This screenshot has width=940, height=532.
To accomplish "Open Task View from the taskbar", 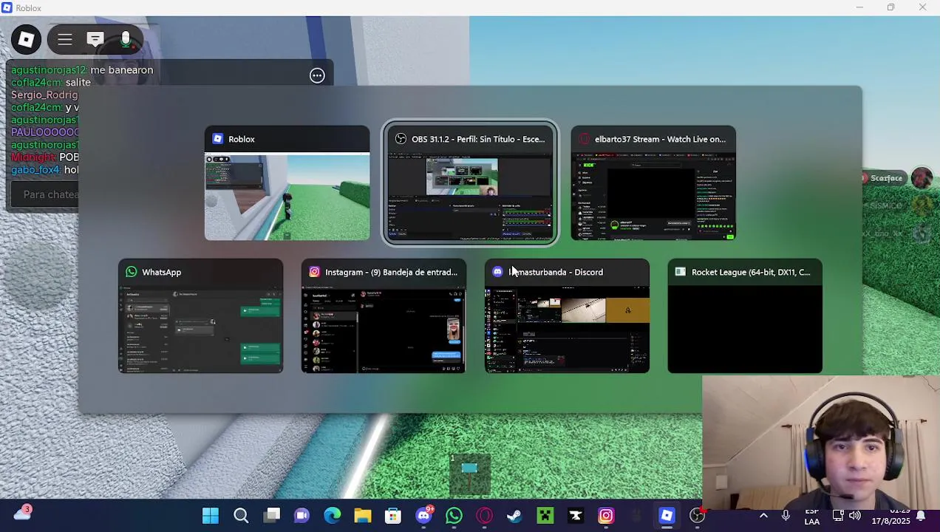I will click(271, 516).
